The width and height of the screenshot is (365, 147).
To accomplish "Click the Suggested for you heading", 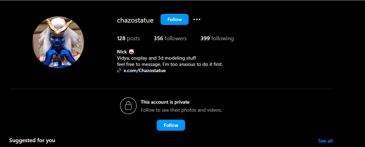I will 32,140.
